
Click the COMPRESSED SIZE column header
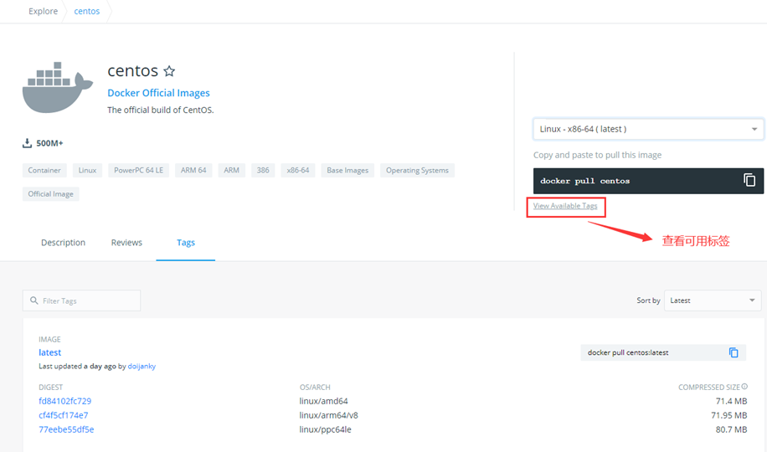[708, 387]
